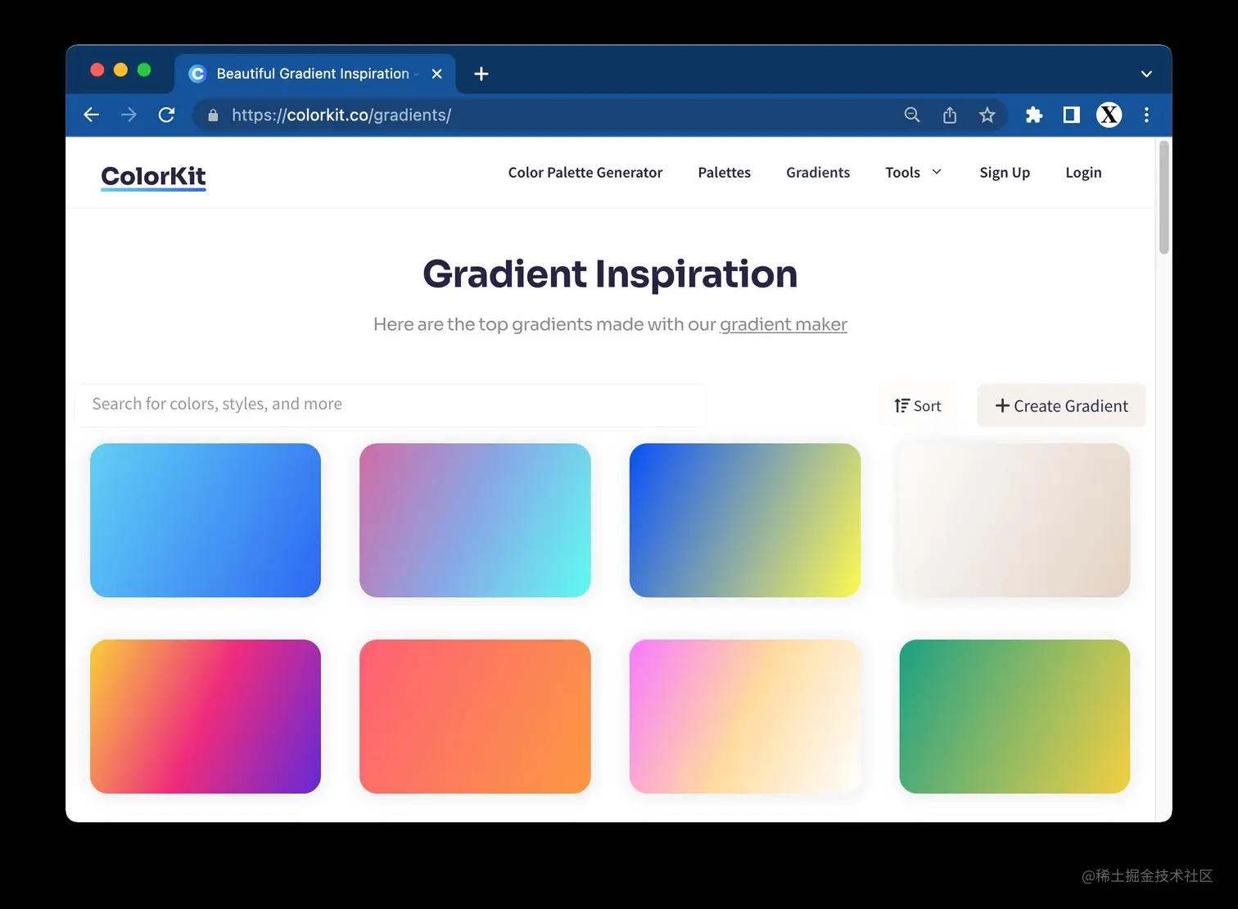
Task: Open a new browser tab with the plus
Action: point(481,74)
